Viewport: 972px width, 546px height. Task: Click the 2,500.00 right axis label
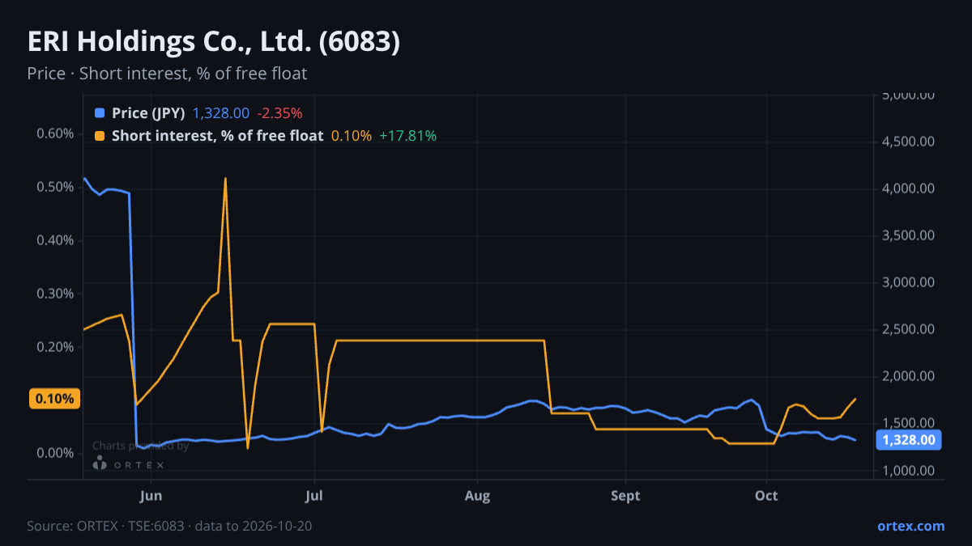909,329
